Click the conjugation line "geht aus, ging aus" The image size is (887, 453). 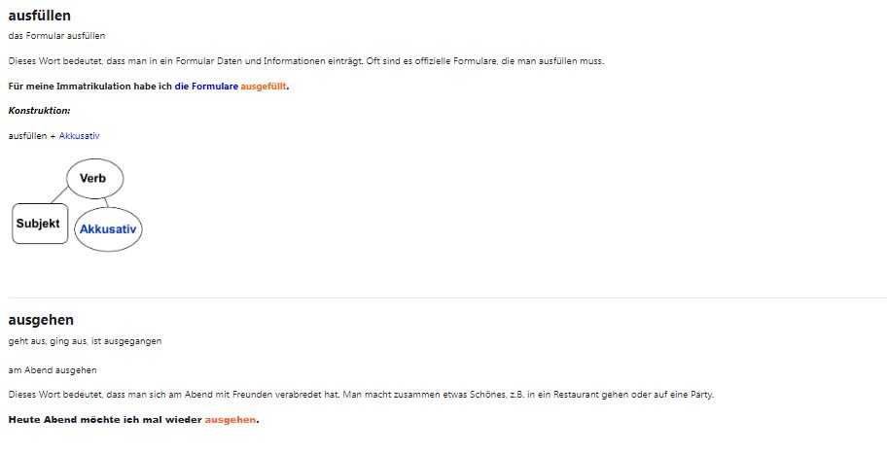tap(85, 341)
